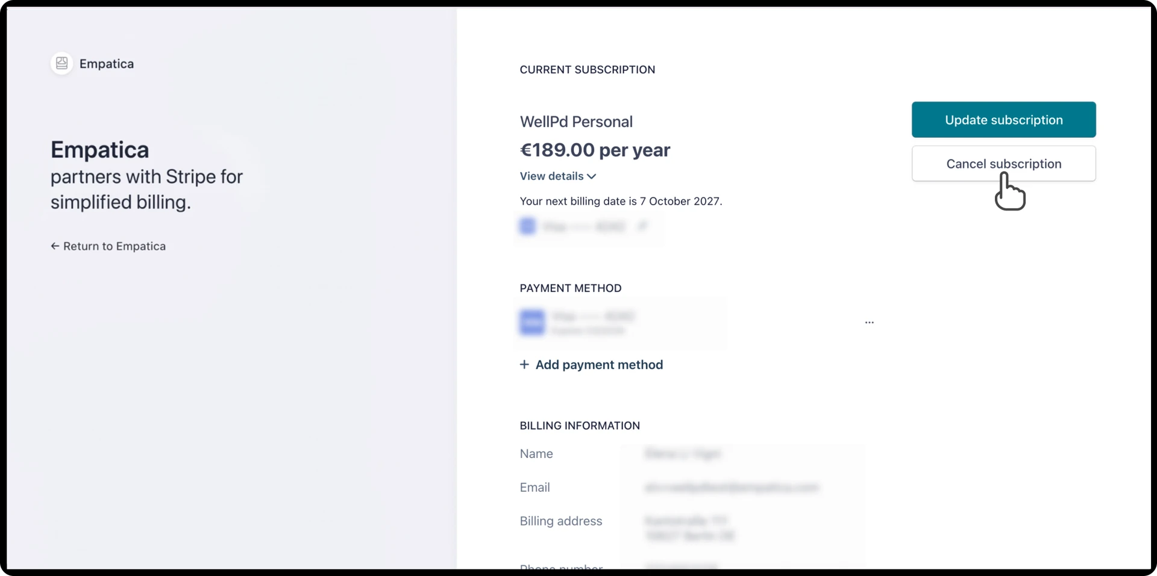Click the pencil edit icon next to subscription card
This screenshot has height=576, width=1157.
[642, 226]
